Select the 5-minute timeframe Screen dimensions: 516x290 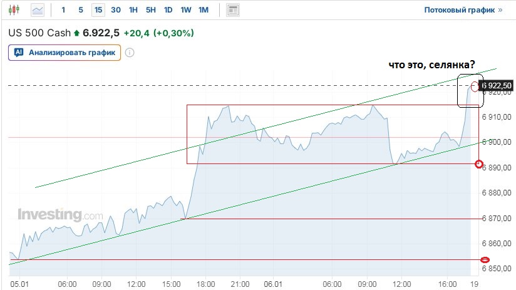(81, 10)
